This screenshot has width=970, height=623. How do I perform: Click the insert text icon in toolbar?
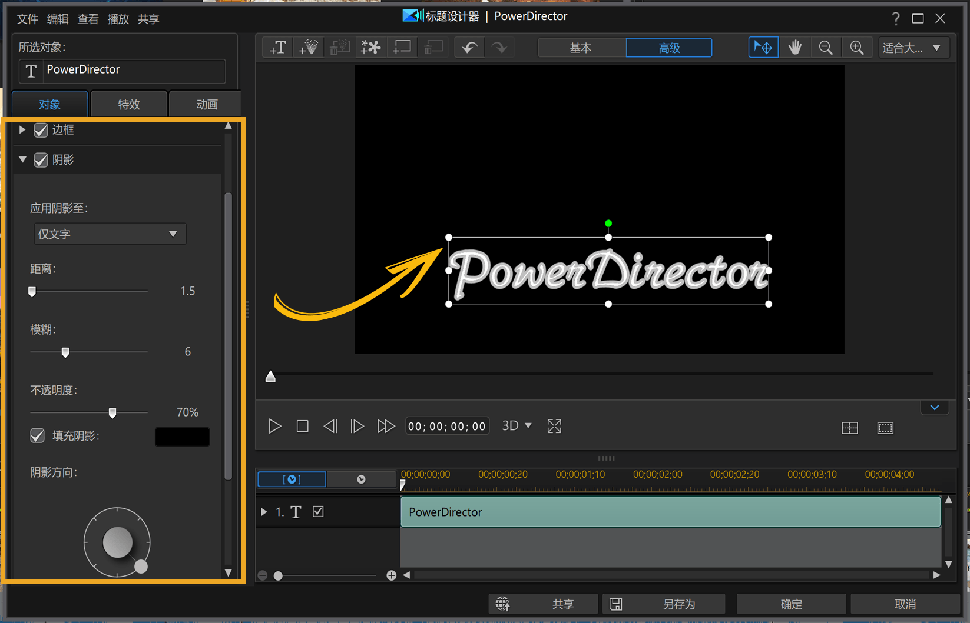pos(277,48)
